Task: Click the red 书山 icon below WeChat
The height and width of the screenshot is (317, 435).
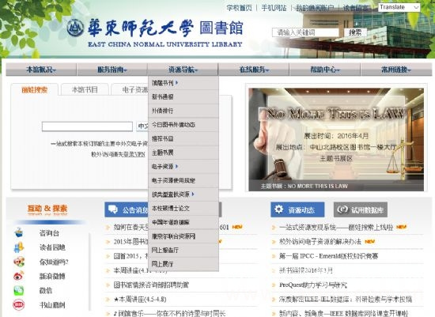Action: [x=19, y=305]
